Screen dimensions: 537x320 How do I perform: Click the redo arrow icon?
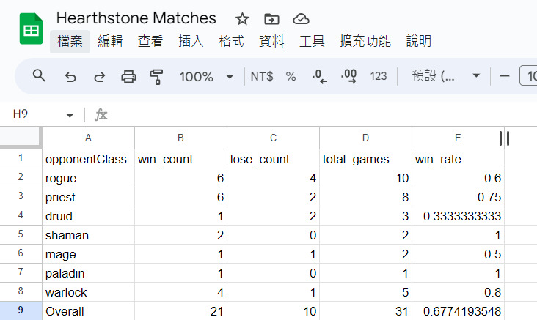[x=99, y=76]
